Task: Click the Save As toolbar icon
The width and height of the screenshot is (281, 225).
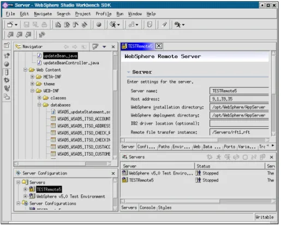Action: tap(35, 25)
